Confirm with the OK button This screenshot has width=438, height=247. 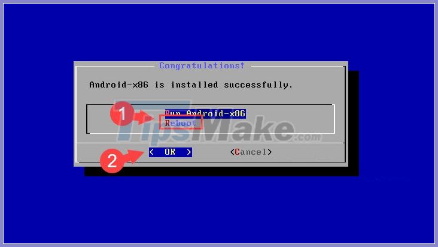click(171, 152)
